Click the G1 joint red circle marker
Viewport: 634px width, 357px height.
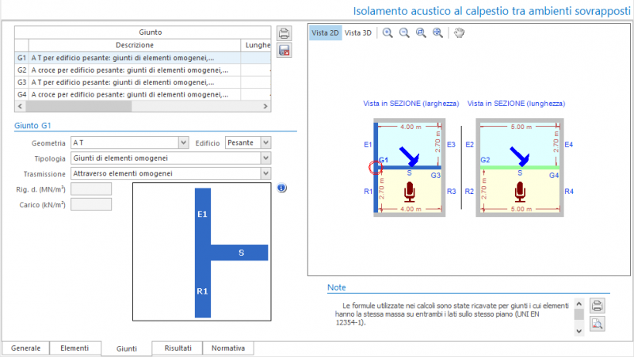(x=376, y=167)
